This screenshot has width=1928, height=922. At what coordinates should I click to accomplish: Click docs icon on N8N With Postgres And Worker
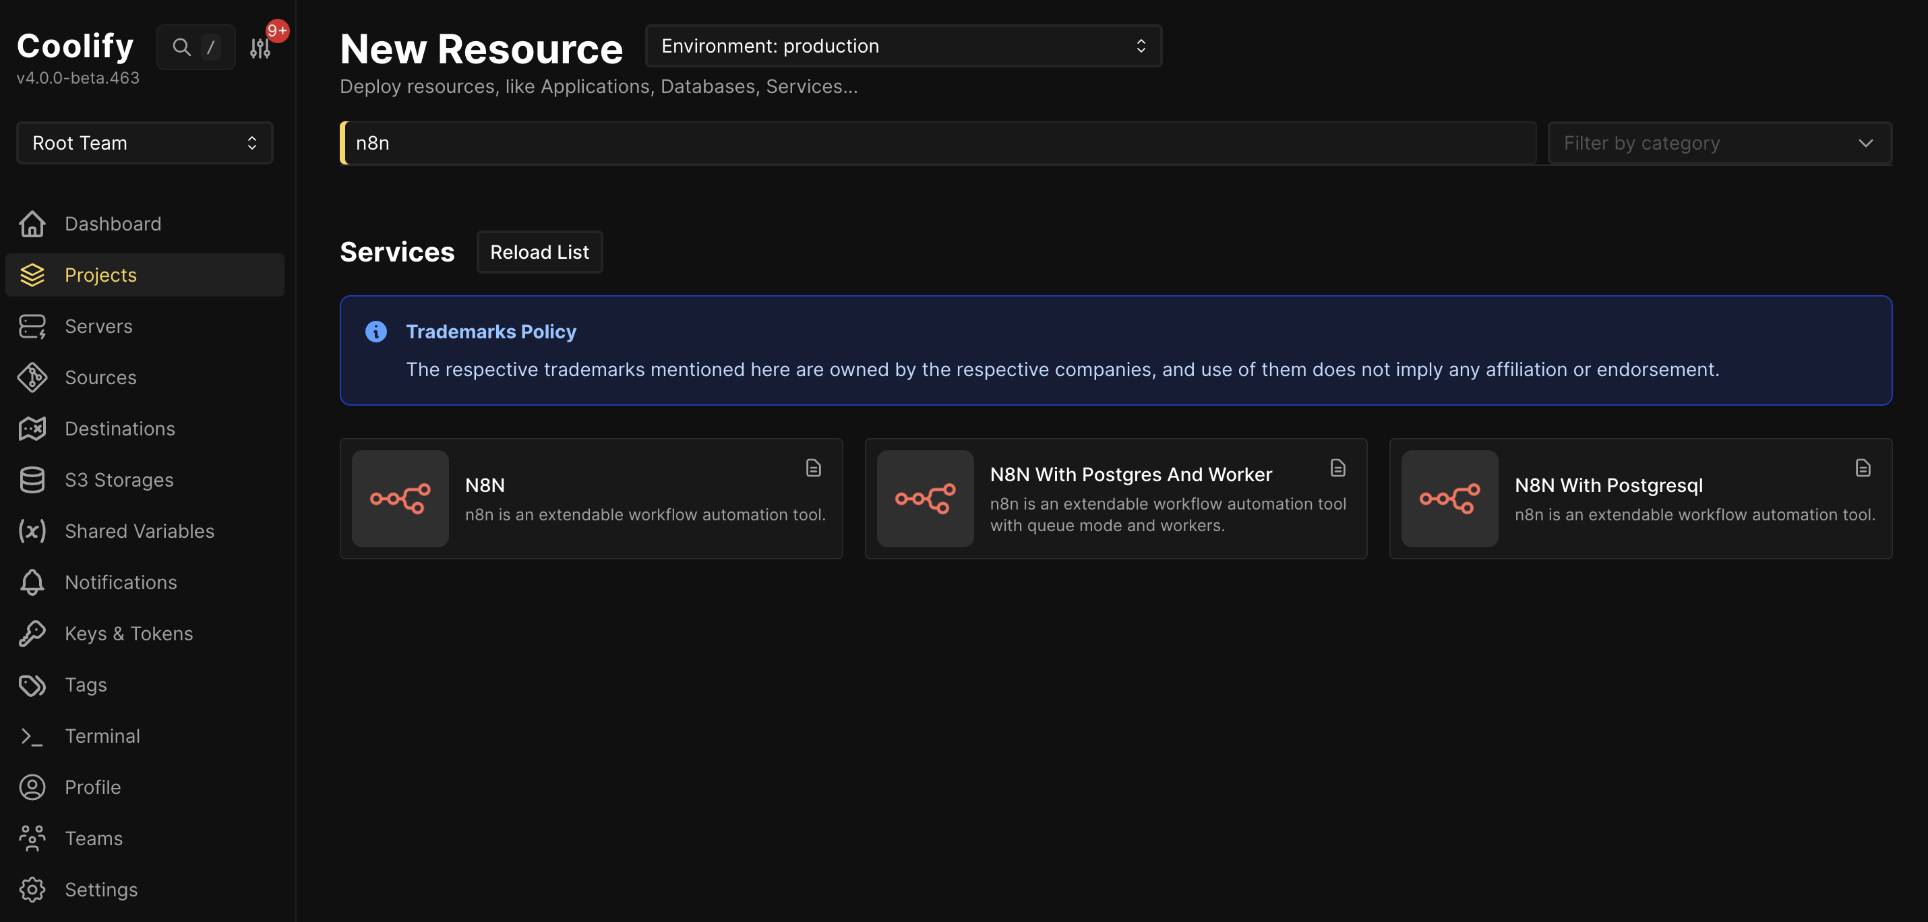pyautogui.click(x=1337, y=468)
